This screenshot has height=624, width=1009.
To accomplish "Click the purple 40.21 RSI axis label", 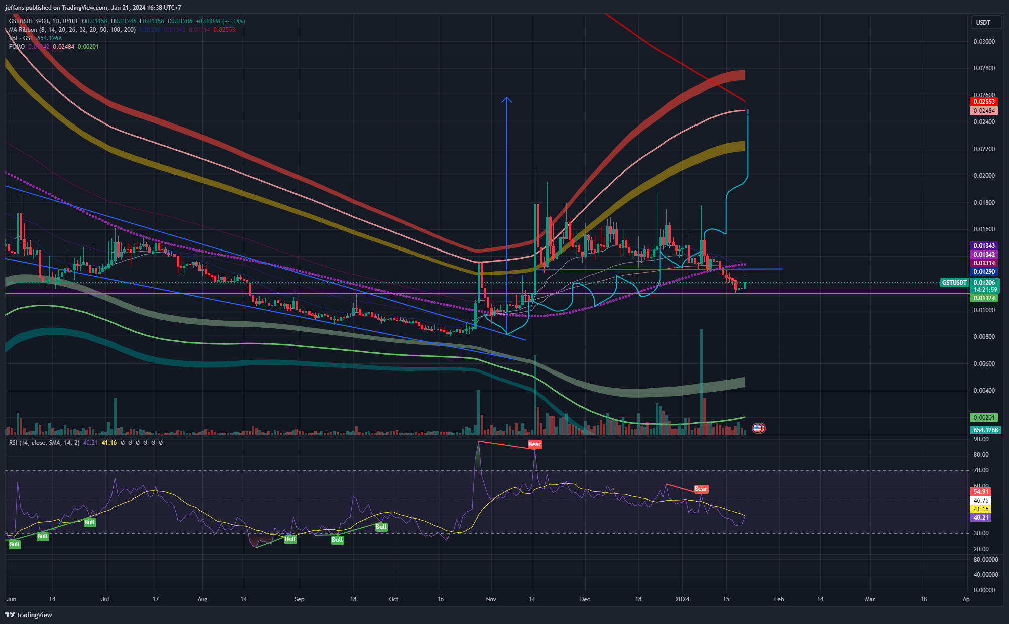I will click(981, 518).
